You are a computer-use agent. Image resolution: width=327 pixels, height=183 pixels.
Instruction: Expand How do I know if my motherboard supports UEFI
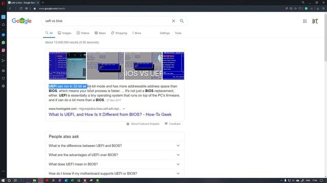point(114,173)
